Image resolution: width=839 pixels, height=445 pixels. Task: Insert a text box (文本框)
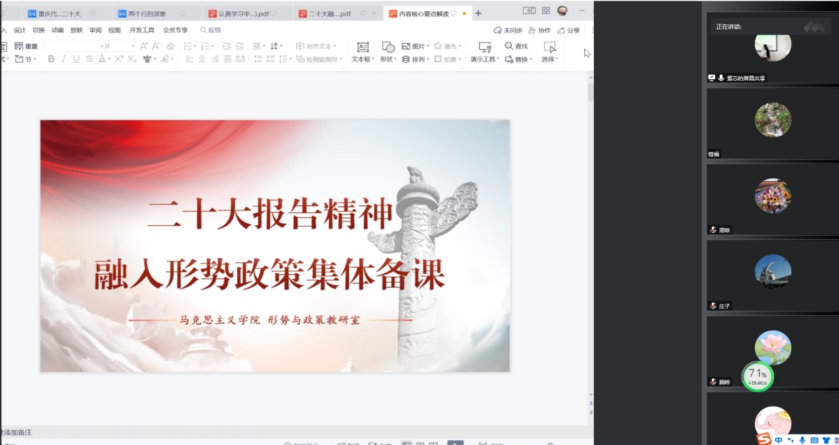(363, 48)
